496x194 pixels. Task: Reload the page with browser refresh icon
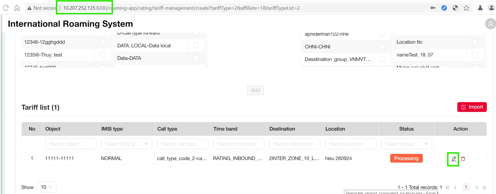6,8
